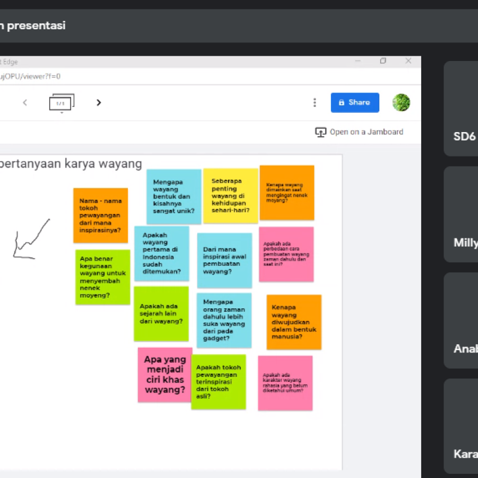This screenshot has width=478, height=478.
Task: Close the Edge browser window
Action: pos(408,61)
